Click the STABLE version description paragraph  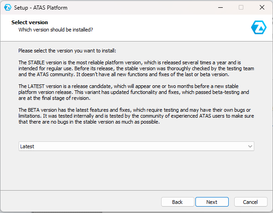(136, 68)
